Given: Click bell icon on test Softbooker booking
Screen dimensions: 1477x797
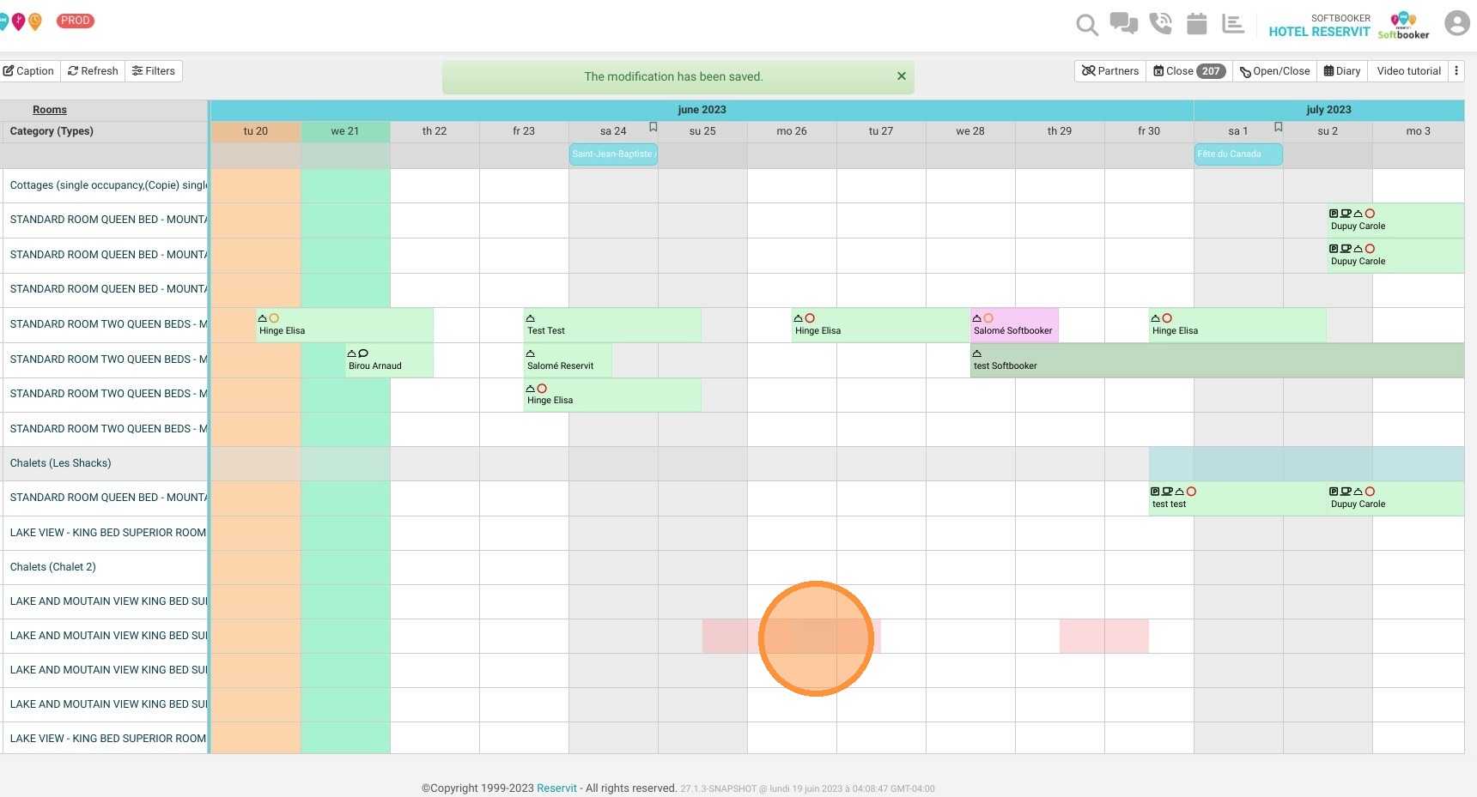Looking at the screenshot, I should [x=977, y=353].
